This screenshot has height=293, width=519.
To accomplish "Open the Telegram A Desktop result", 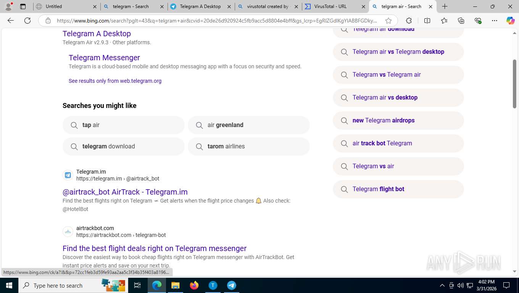I will coord(97,34).
